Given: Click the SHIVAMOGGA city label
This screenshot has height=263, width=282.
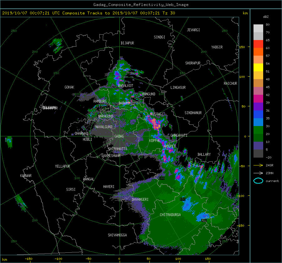Looking at the screenshot, I should pos(117,235).
